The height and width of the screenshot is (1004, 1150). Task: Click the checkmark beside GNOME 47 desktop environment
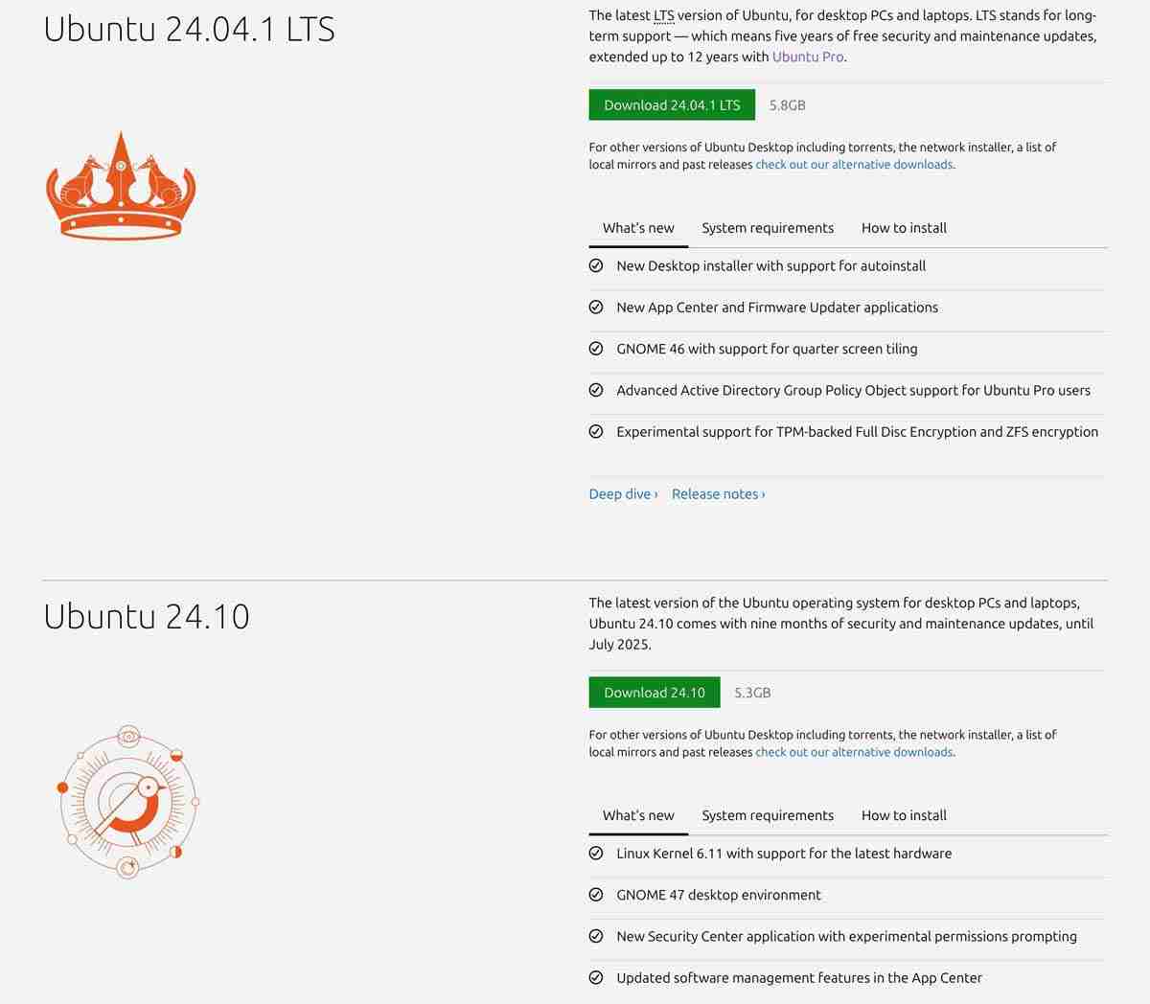[x=596, y=895]
